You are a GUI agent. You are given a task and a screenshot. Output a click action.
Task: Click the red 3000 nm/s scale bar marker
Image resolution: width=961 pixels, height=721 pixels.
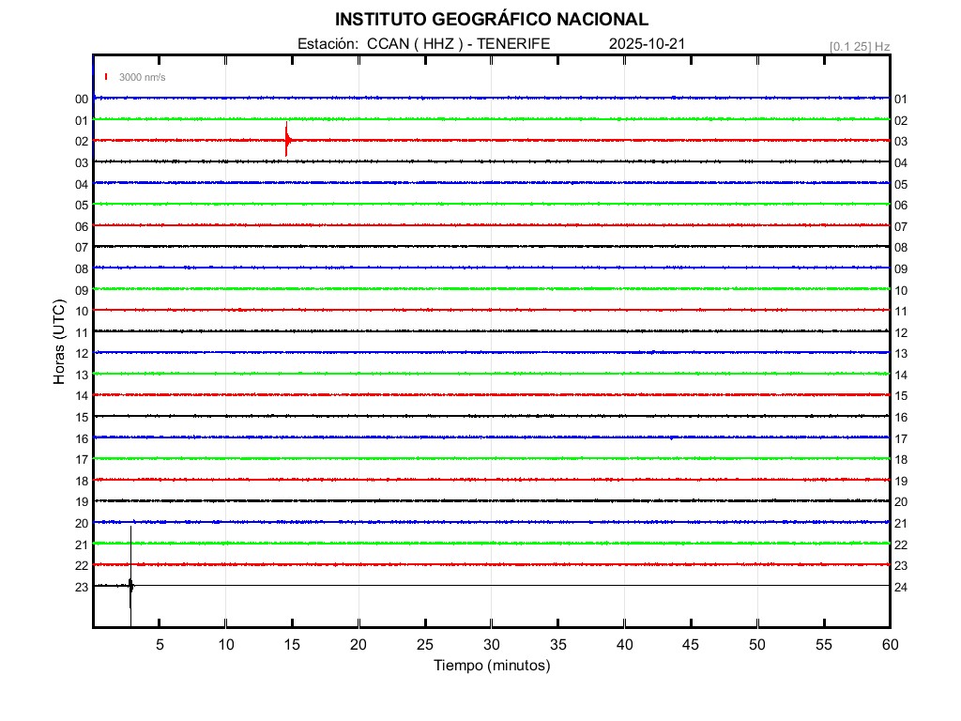point(107,77)
